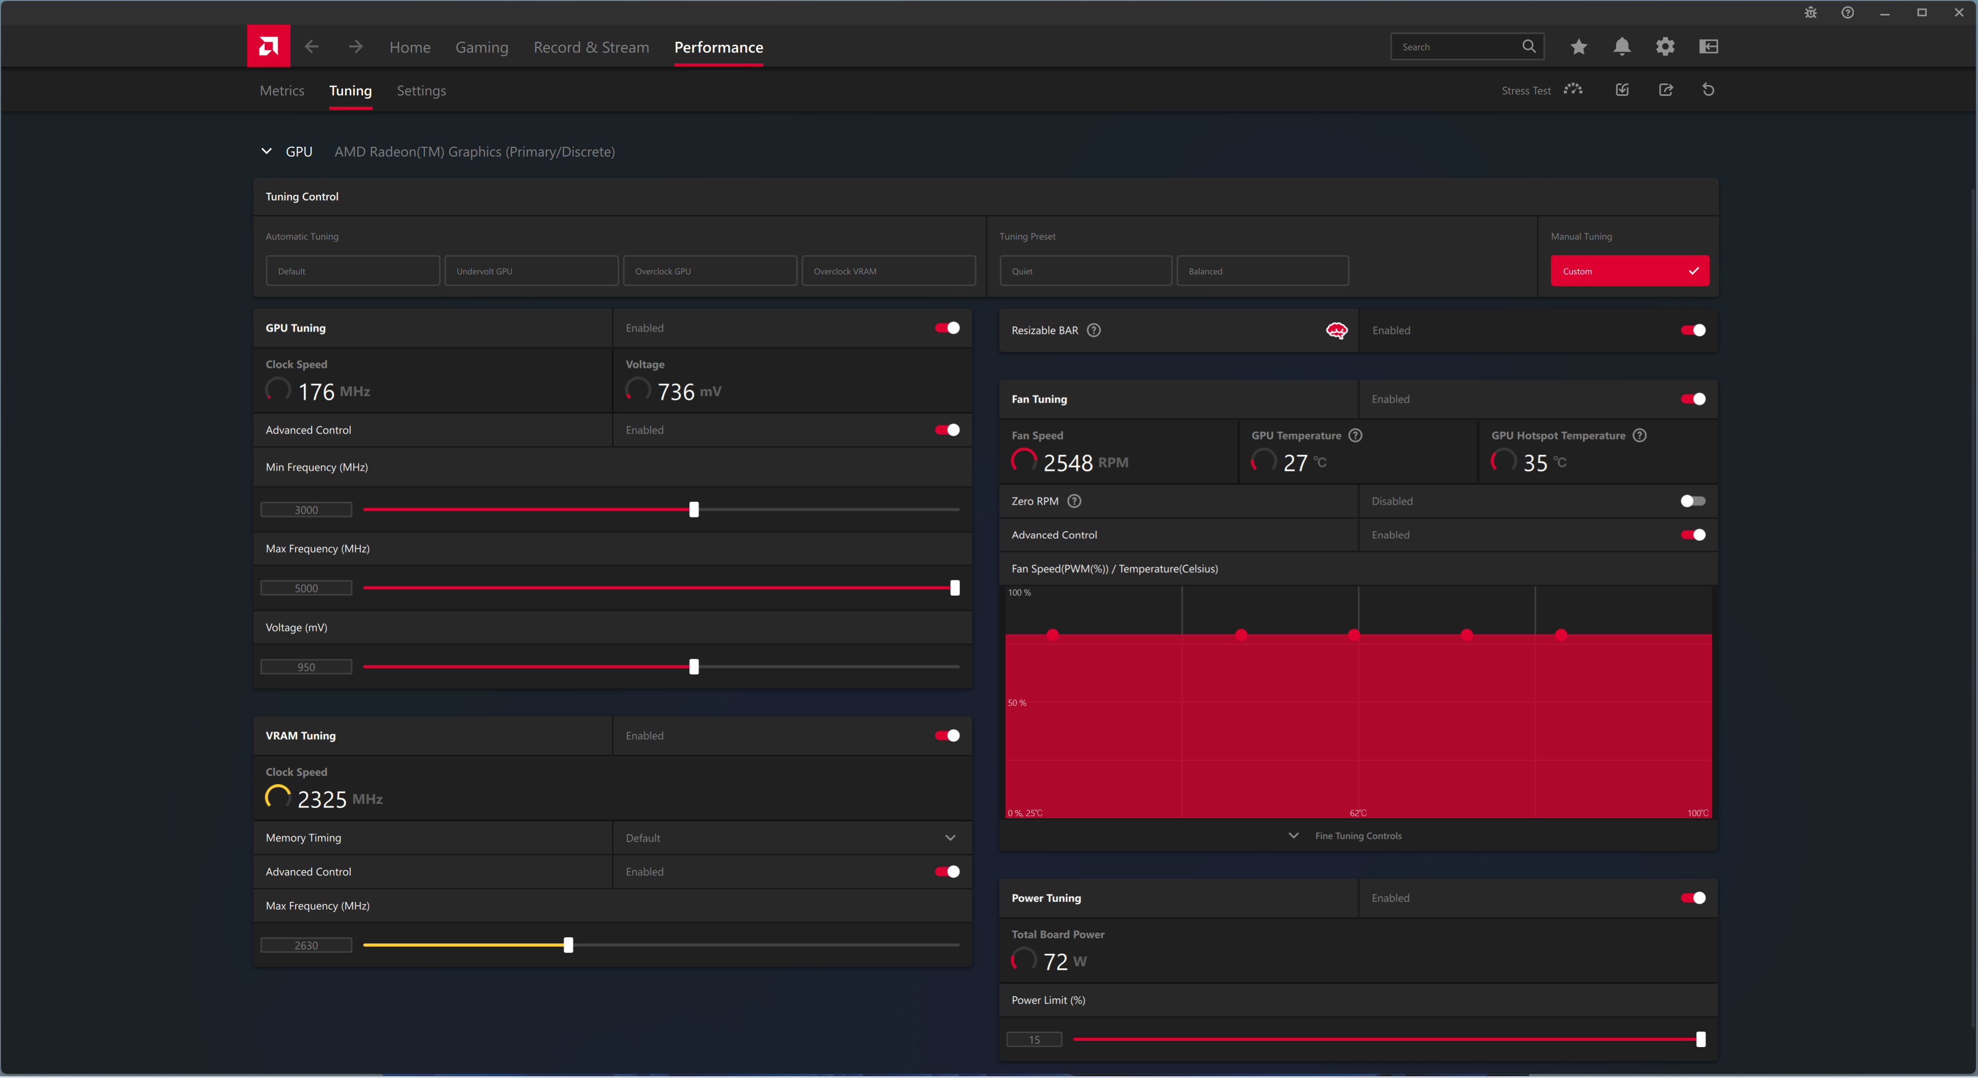Click the export tuning profile icon
The height and width of the screenshot is (1078, 1978).
[1665, 90]
